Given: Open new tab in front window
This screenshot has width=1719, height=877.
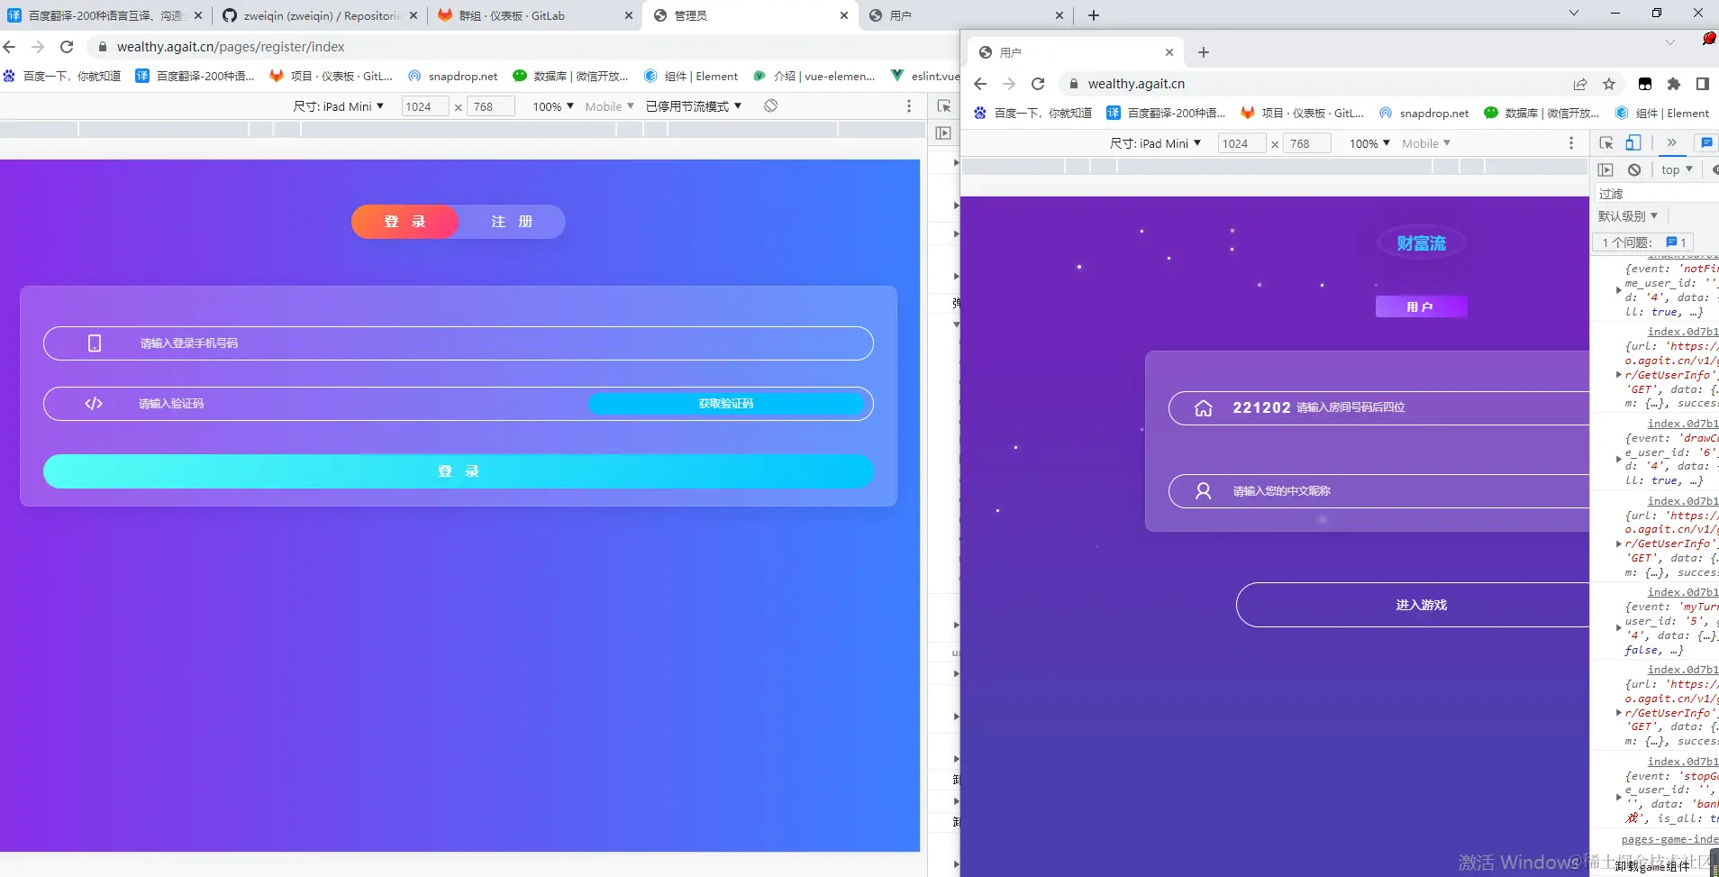Looking at the screenshot, I should coord(1204,52).
